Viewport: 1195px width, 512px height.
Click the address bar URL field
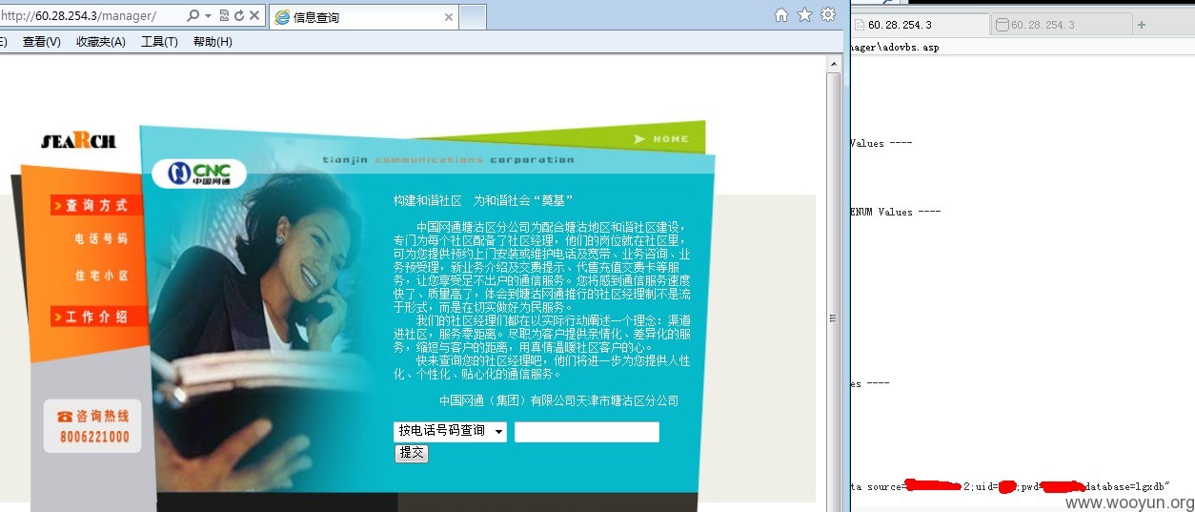pos(91,16)
